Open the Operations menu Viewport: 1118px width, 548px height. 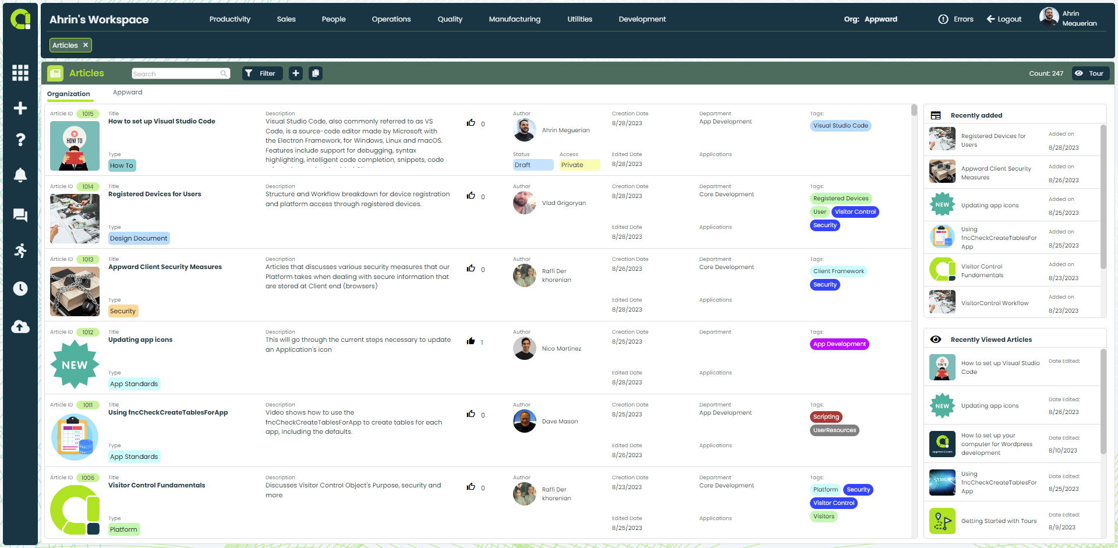click(391, 19)
